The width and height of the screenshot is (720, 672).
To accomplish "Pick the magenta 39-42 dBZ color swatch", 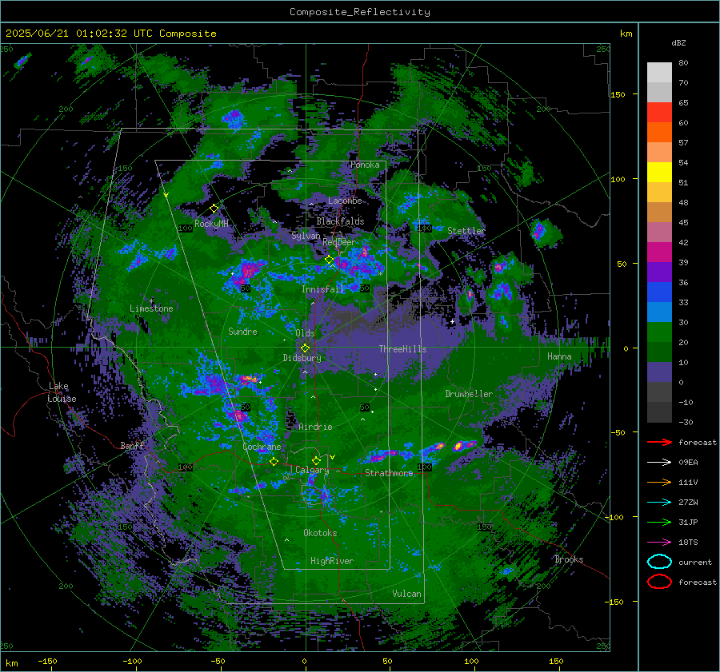I will click(x=659, y=252).
